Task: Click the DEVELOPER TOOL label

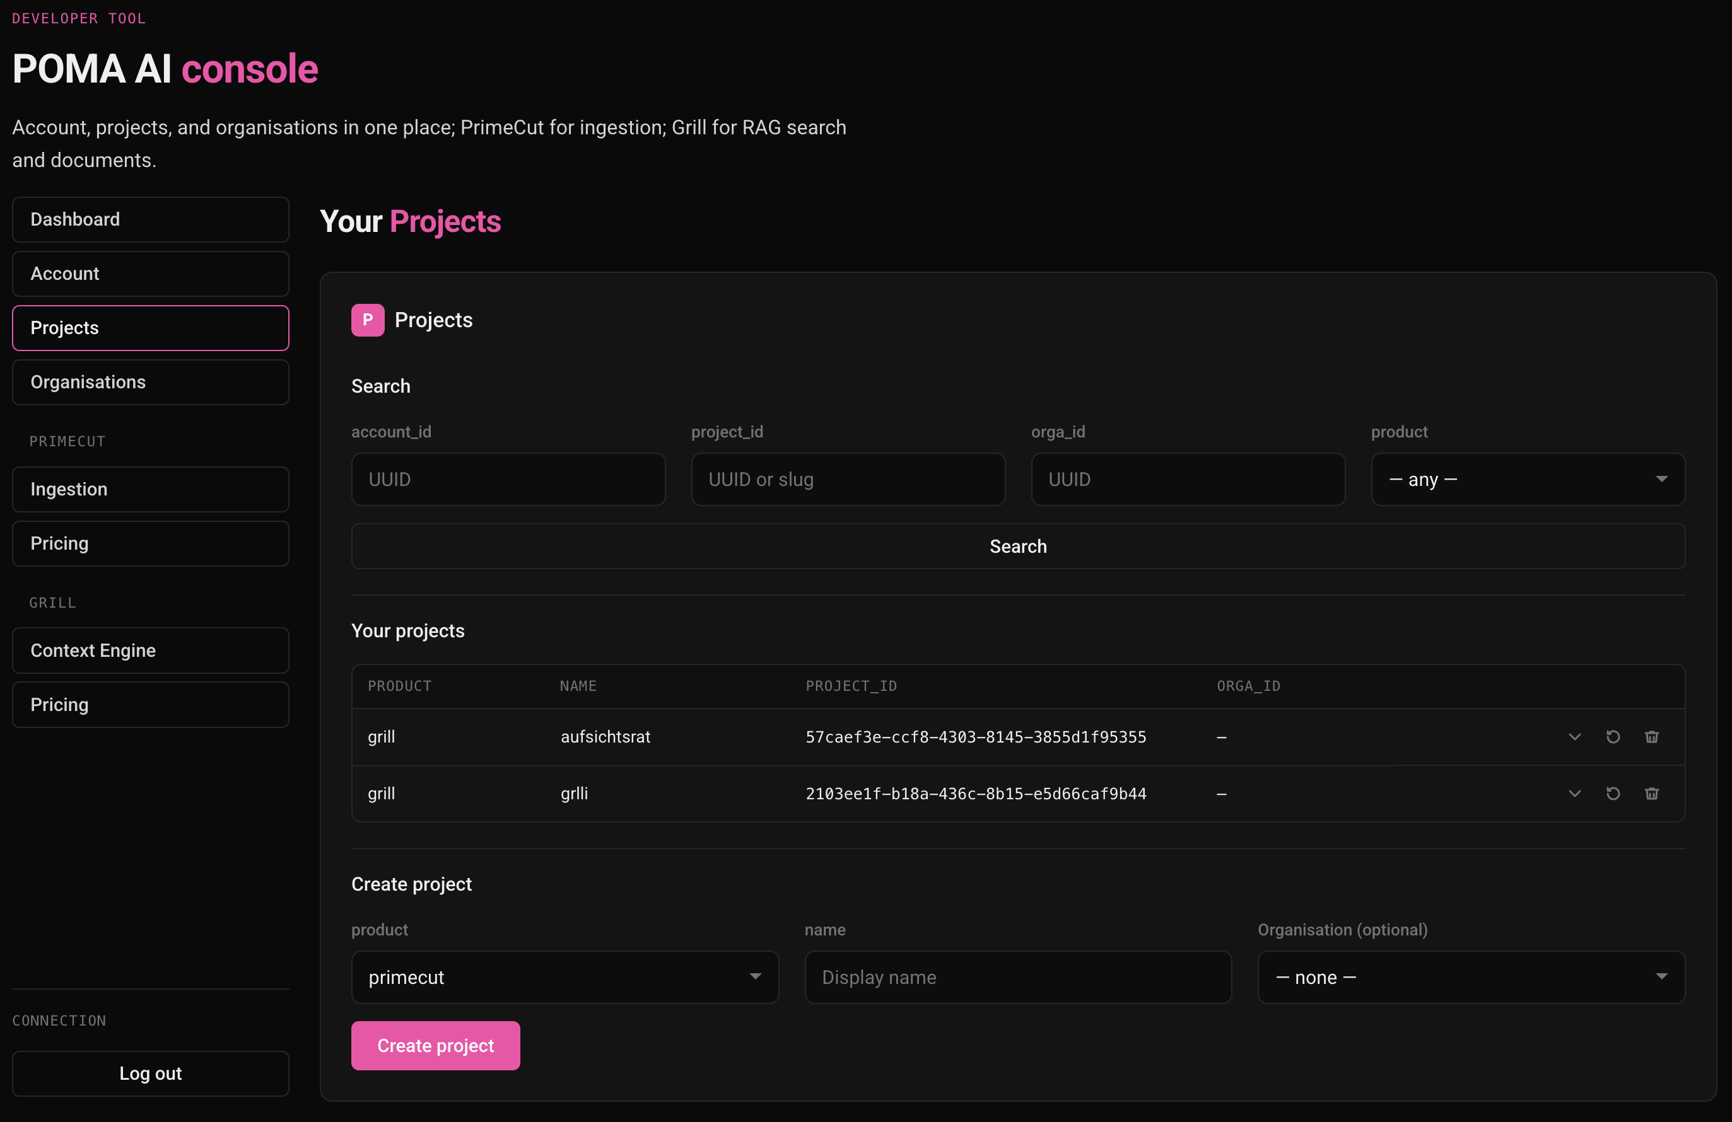Action: 79,18
